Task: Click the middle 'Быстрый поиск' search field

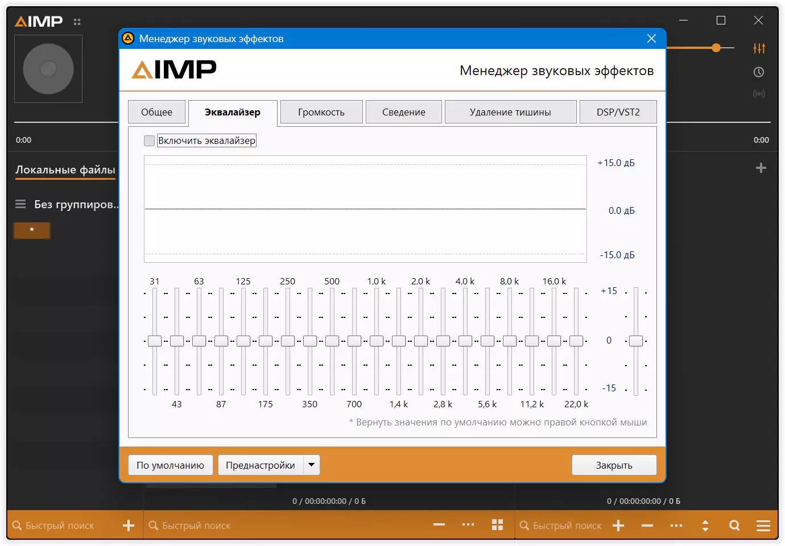Action: (284, 526)
